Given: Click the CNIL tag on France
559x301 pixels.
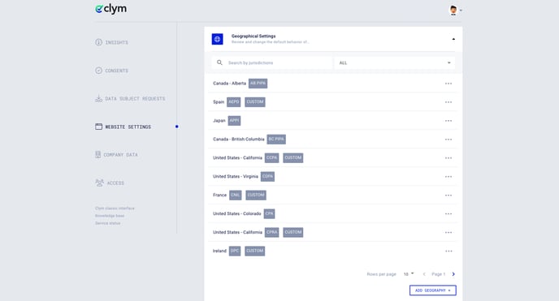Looking at the screenshot, I should 236,195.
